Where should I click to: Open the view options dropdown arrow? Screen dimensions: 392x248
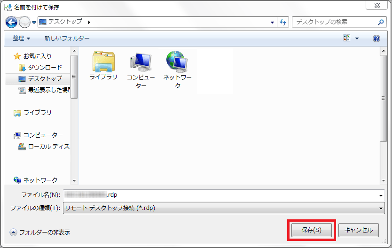point(357,39)
